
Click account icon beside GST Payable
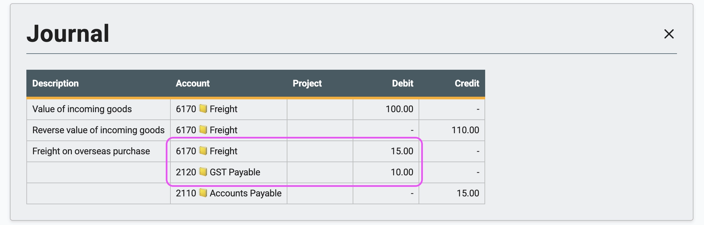203,172
